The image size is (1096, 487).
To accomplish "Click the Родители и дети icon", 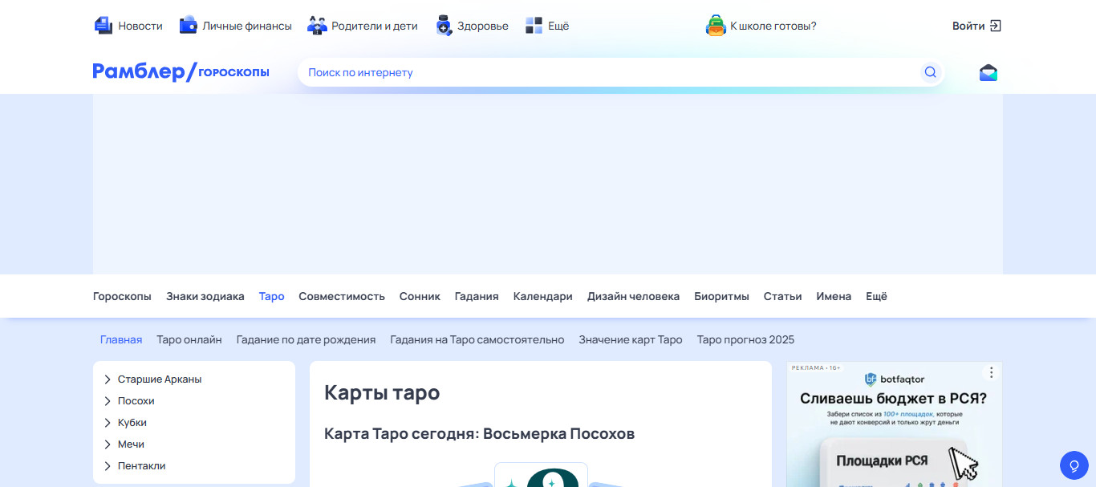I will point(317,26).
